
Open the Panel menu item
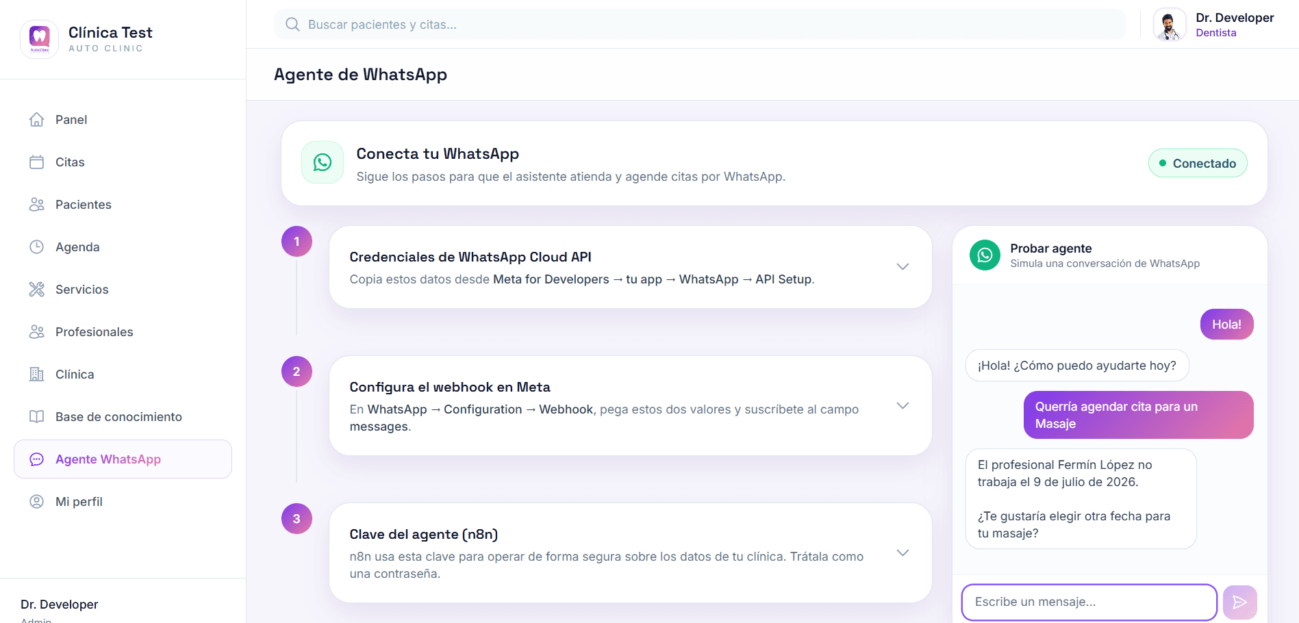[x=123, y=120]
